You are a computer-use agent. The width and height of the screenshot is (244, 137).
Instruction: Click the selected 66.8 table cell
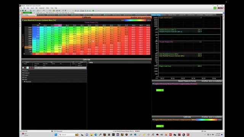(58, 47)
